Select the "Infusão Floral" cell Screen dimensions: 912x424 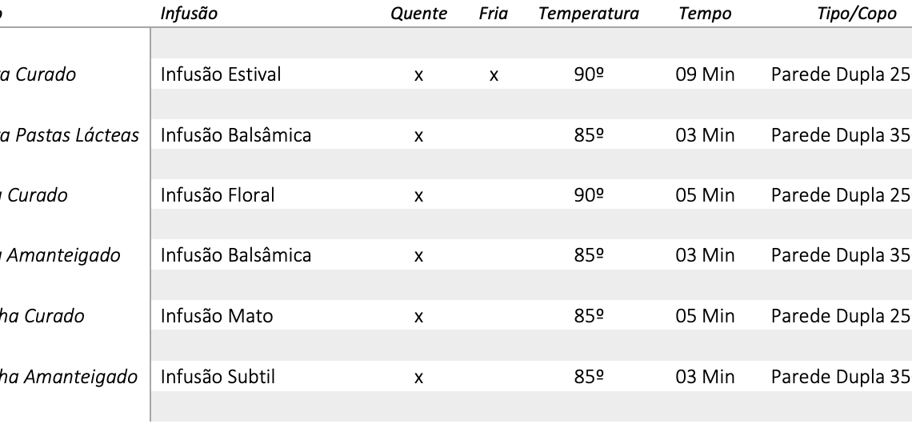click(218, 195)
